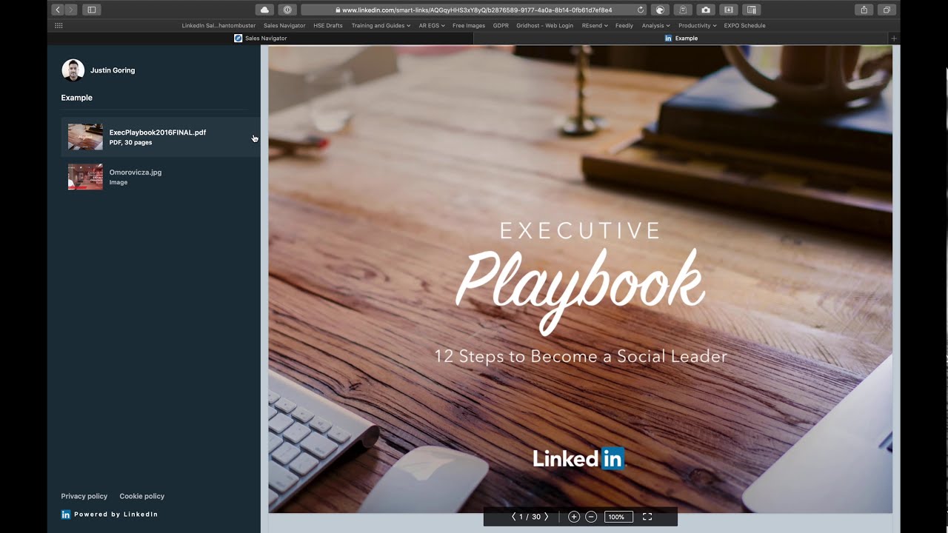Viewport: 948px width, 533px height.
Task: Zoom out with the minus icon
Action: click(x=591, y=517)
